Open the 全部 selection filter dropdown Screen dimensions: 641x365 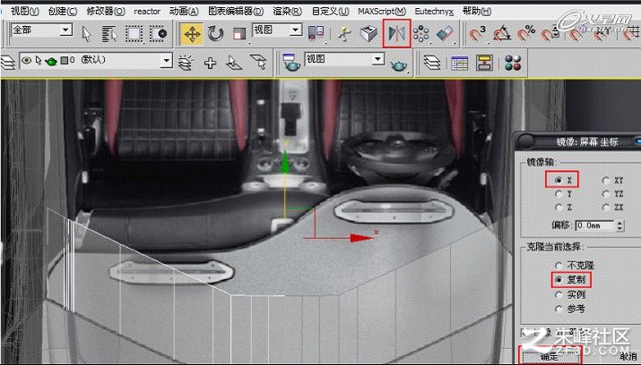pyautogui.click(x=65, y=30)
